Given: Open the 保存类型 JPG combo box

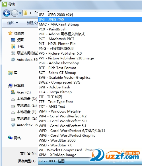Looking at the screenshot, I should click(90, 161).
